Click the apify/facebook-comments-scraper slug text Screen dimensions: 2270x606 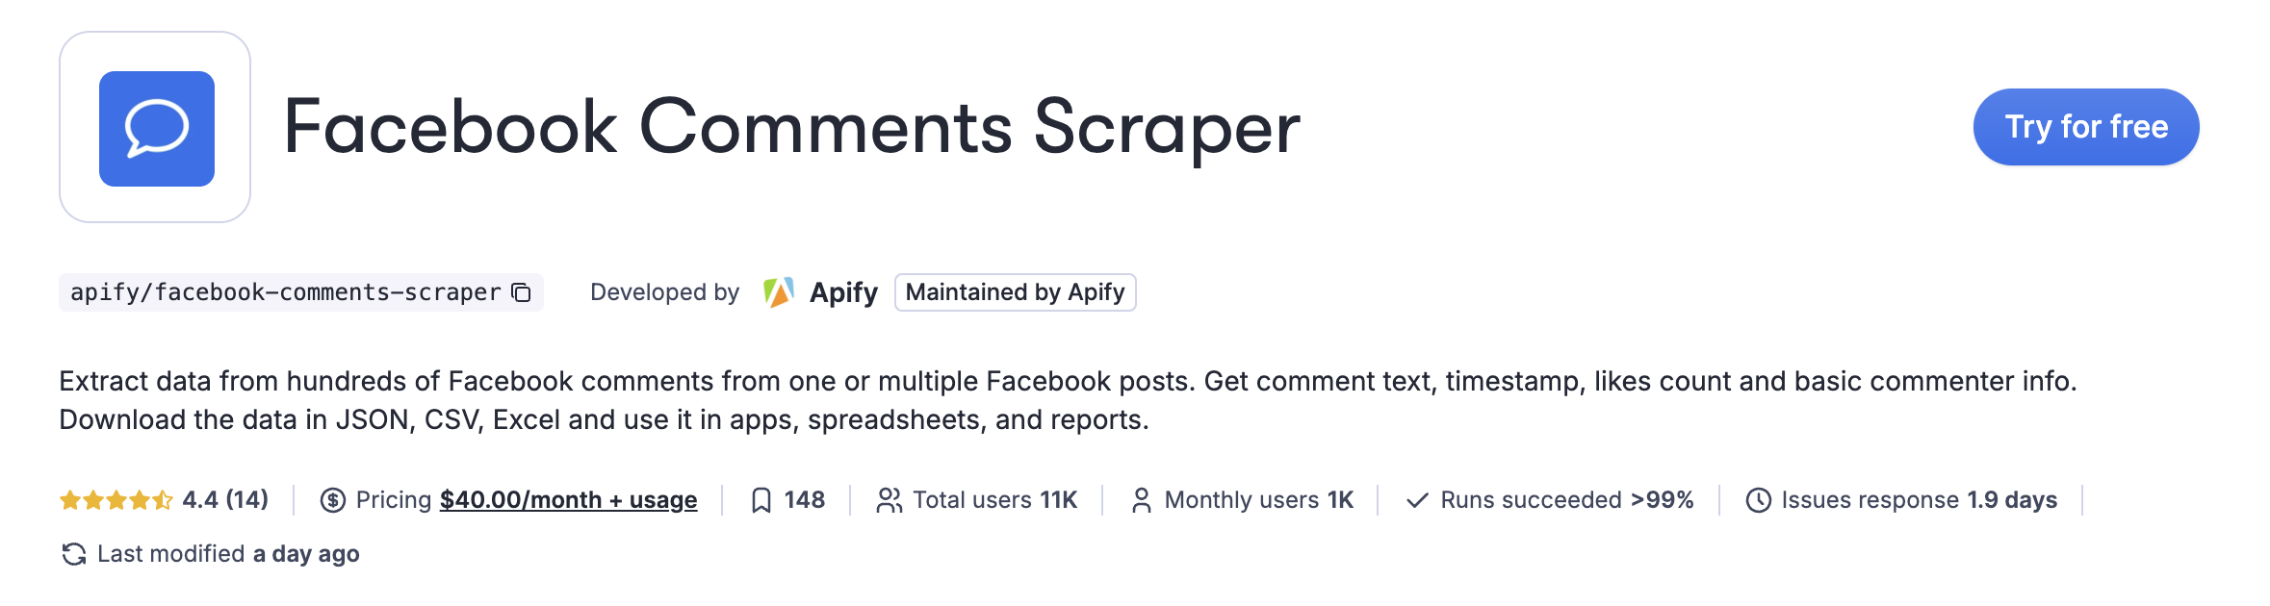[285, 292]
